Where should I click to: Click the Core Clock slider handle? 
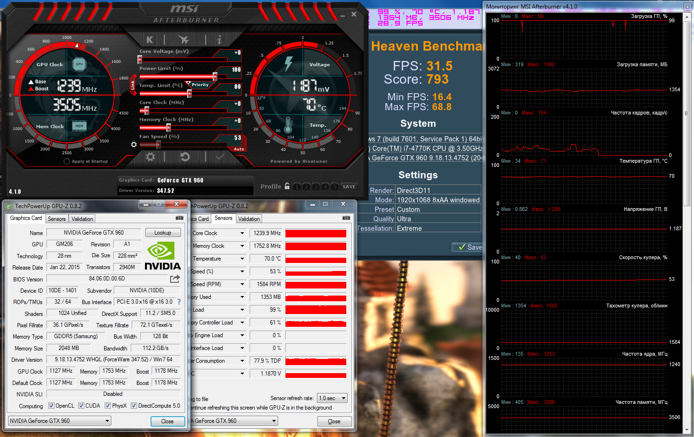tap(147, 111)
